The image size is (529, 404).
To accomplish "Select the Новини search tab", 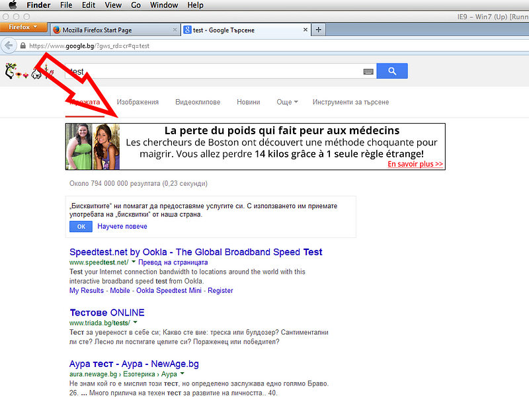I will (x=249, y=102).
